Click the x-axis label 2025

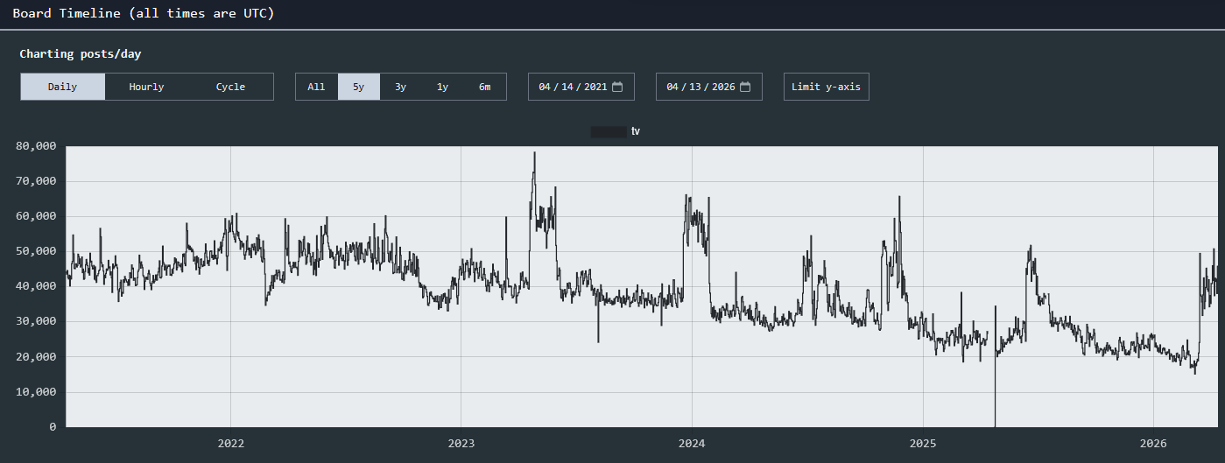(x=923, y=444)
